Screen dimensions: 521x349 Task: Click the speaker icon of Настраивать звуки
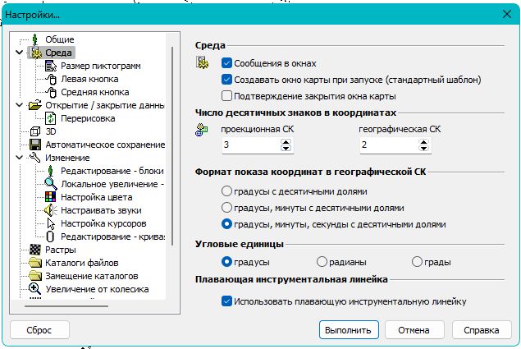click(x=51, y=210)
